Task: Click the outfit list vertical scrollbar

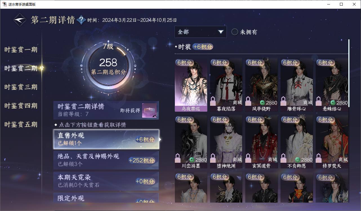Action: [x=349, y=73]
